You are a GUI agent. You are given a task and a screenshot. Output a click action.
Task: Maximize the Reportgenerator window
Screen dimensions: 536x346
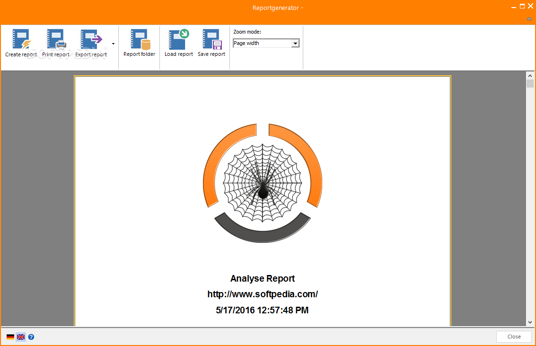522,6
